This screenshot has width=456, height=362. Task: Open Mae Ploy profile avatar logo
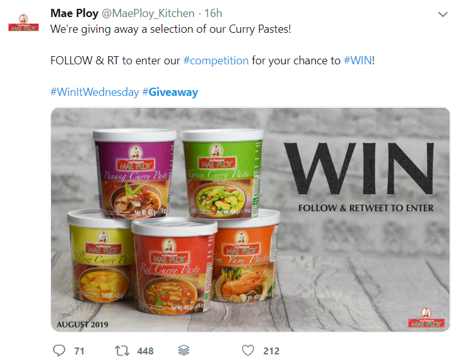pyautogui.click(x=23, y=23)
